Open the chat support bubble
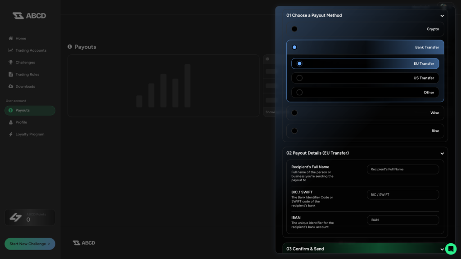 pos(451,248)
